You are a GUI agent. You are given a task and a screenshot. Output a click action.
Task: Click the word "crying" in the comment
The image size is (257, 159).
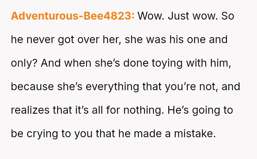point(42,134)
